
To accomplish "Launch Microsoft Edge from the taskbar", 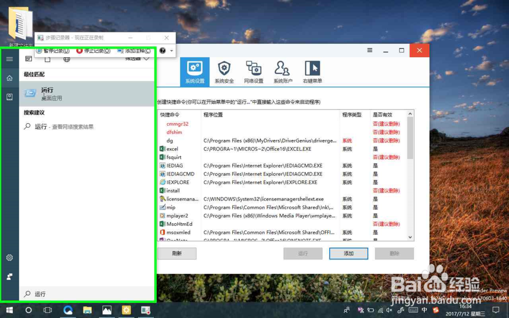I will [x=68, y=310].
